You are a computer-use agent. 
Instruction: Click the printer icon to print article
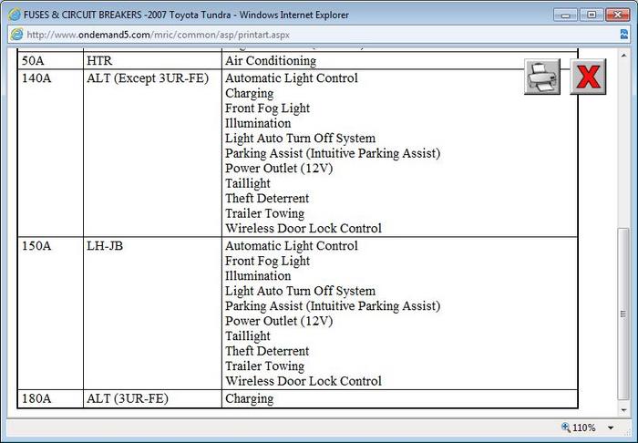(x=542, y=77)
